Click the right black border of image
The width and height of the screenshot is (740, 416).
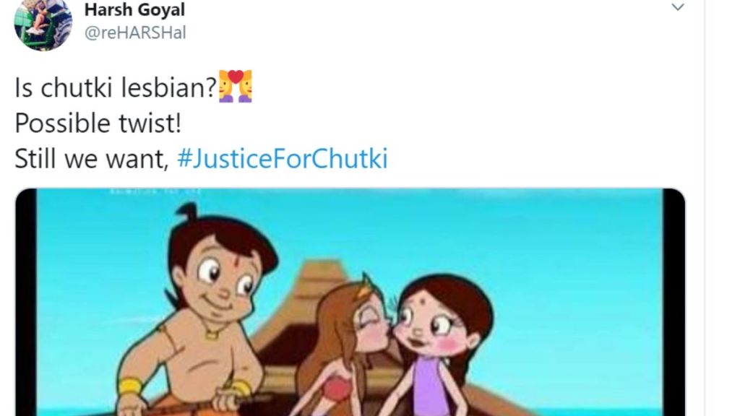tap(674, 302)
